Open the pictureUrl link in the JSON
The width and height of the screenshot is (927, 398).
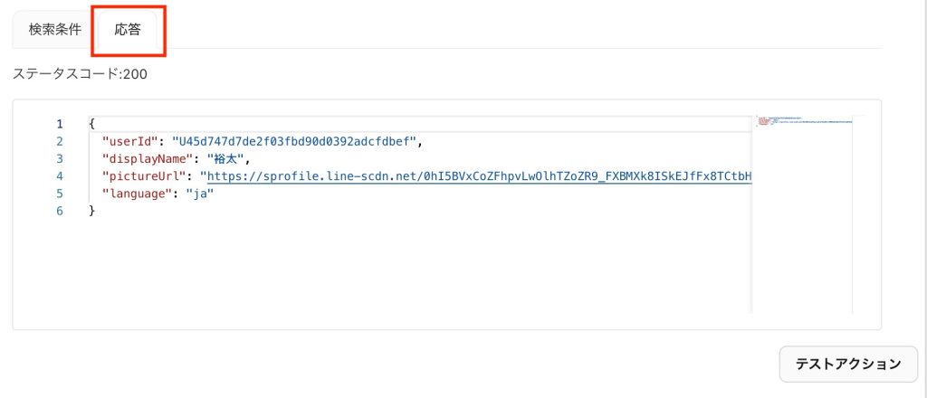click(480, 176)
